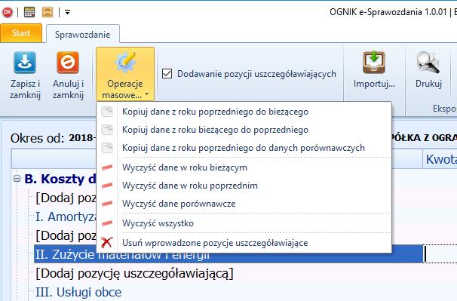The image size is (457, 301).
Task: Click the red X delete icon in menu
Action: coord(106,242)
